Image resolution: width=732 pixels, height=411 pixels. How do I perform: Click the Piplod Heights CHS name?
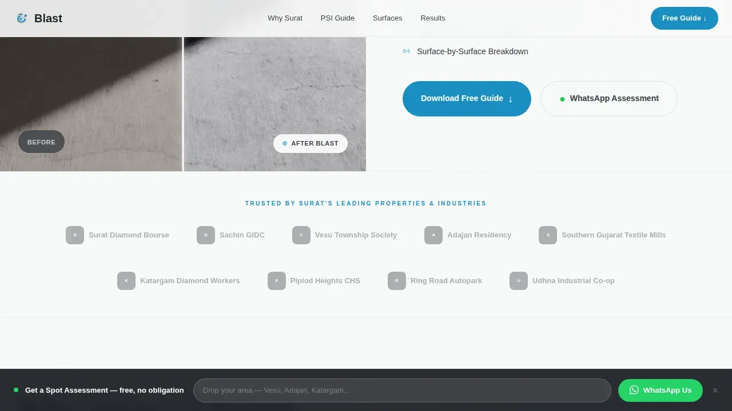325,281
